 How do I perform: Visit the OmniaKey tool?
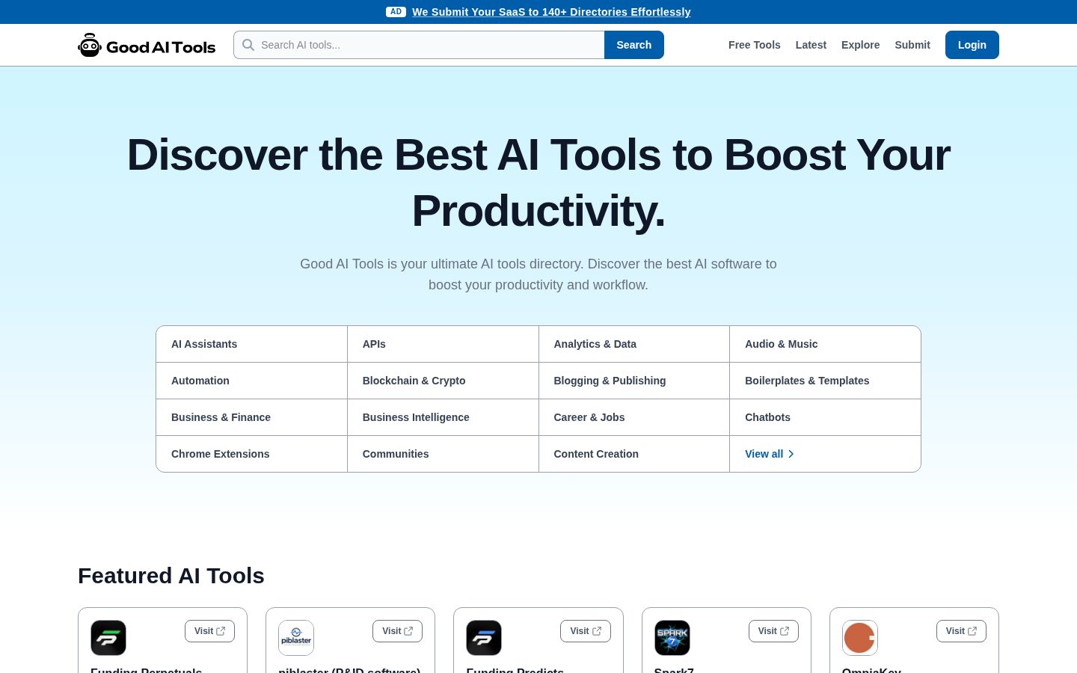(961, 631)
